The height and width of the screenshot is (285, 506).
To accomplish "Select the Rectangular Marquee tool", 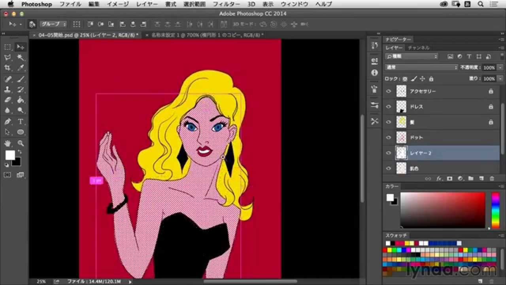I will (x=8, y=47).
